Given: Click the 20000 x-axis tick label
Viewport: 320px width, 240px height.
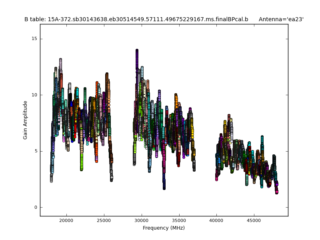Looking at the screenshot, I should click(x=66, y=220).
